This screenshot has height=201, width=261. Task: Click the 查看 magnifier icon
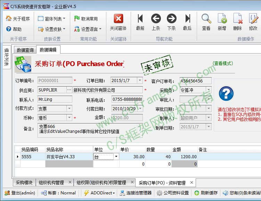tap(206, 19)
